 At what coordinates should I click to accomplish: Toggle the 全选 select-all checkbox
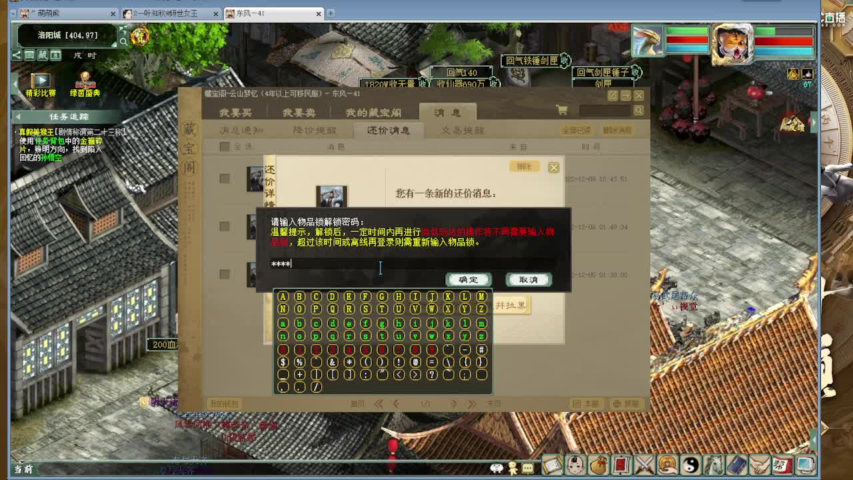click(x=225, y=147)
